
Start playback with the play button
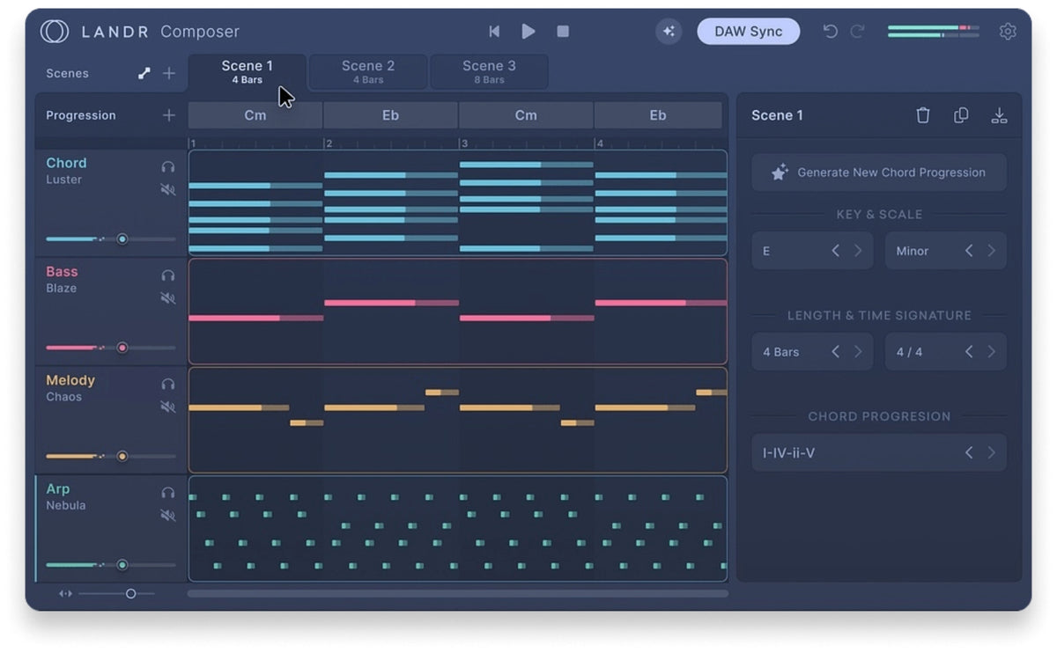point(528,32)
